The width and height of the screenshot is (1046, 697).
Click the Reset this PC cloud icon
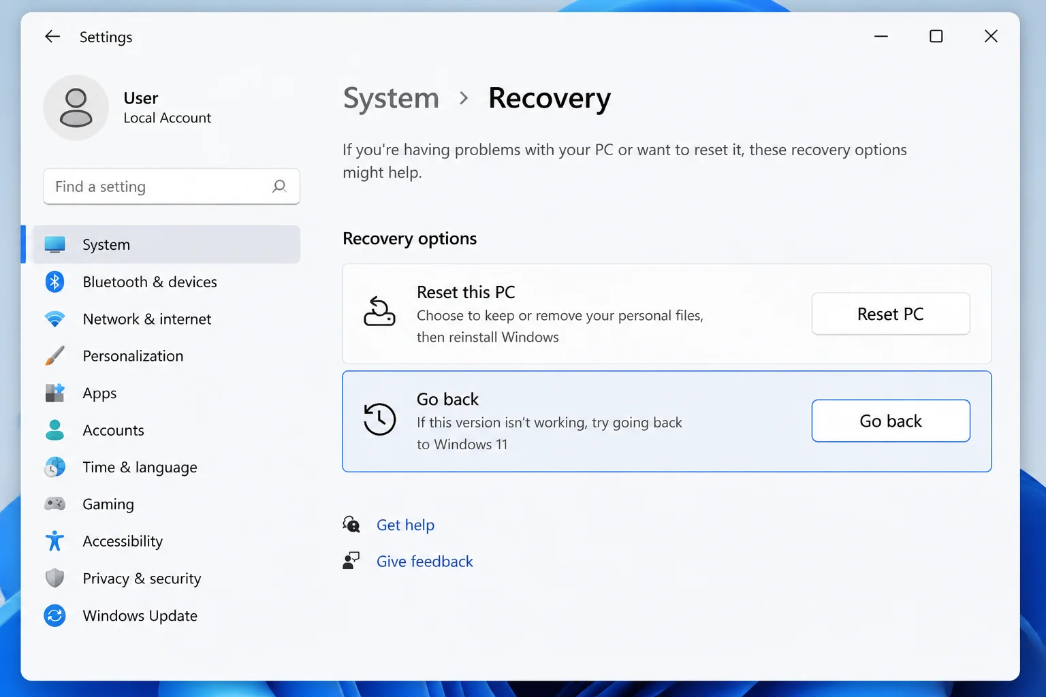(x=379, y=312)
